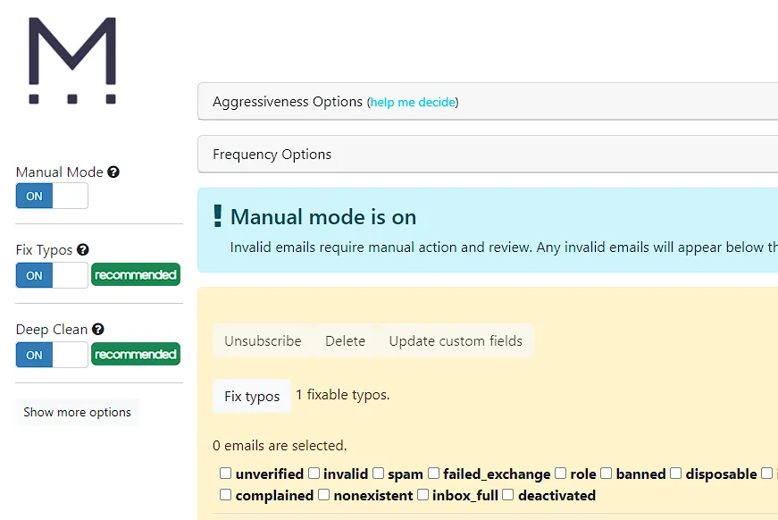Open the 'help me decide' link
Viewport: 778px width, 520px height.
click(x=413, y=102)
